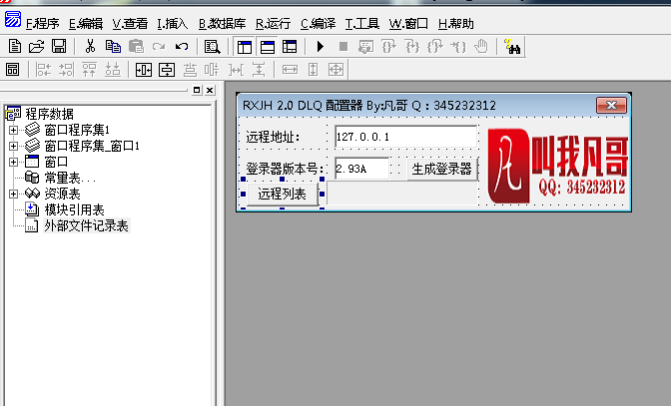
Task: Click the Open folder toolbar icon
Action: 36,46
